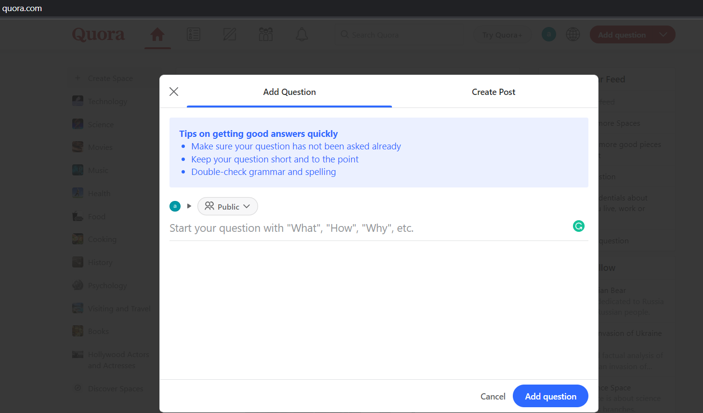The image size is (703, 413).
Task: Go to the Home icon in the navbar
Action: click(x=157, y=34)
